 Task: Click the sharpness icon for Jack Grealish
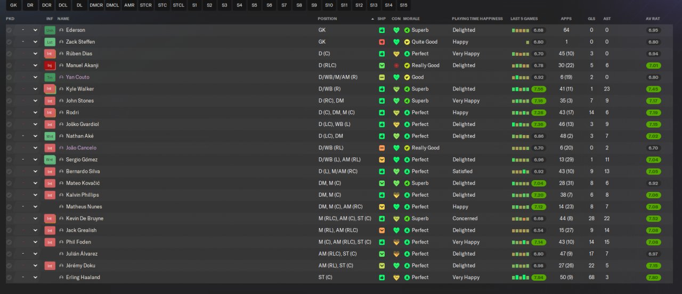tap(381, 230)
